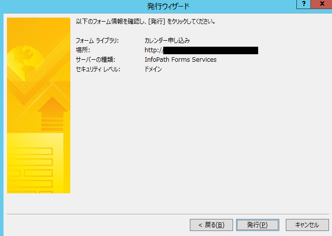Click the セキュリティ レベル: label
Image resolution: width=332 pixels, height=236 pixels.
click(x=98, y=69)
